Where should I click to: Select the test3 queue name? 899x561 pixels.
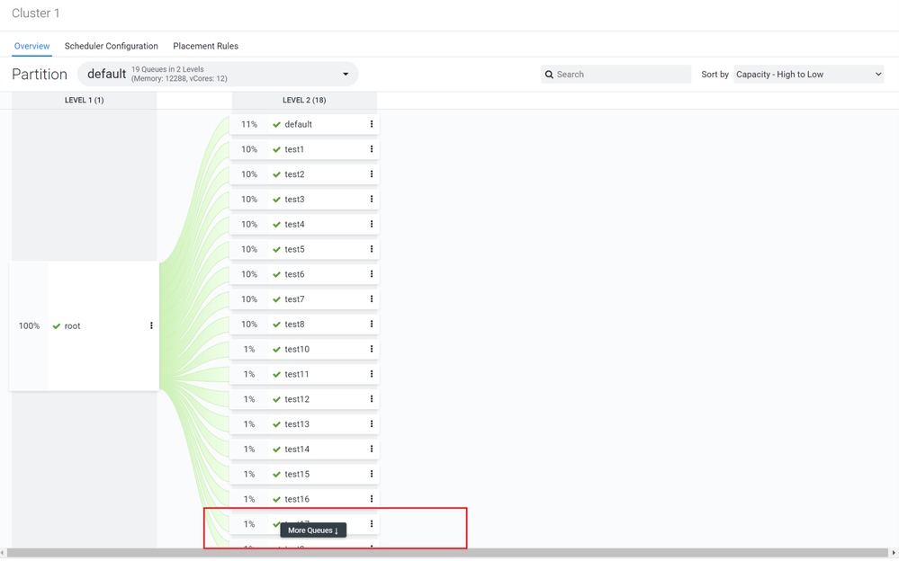click(294, 199)
